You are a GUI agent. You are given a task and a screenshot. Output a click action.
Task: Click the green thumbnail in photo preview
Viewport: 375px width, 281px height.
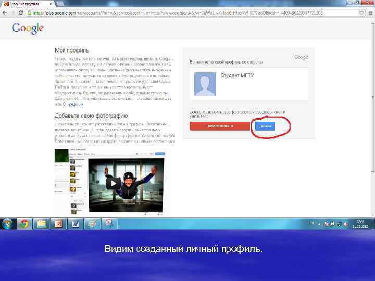[x=61, y=156]
